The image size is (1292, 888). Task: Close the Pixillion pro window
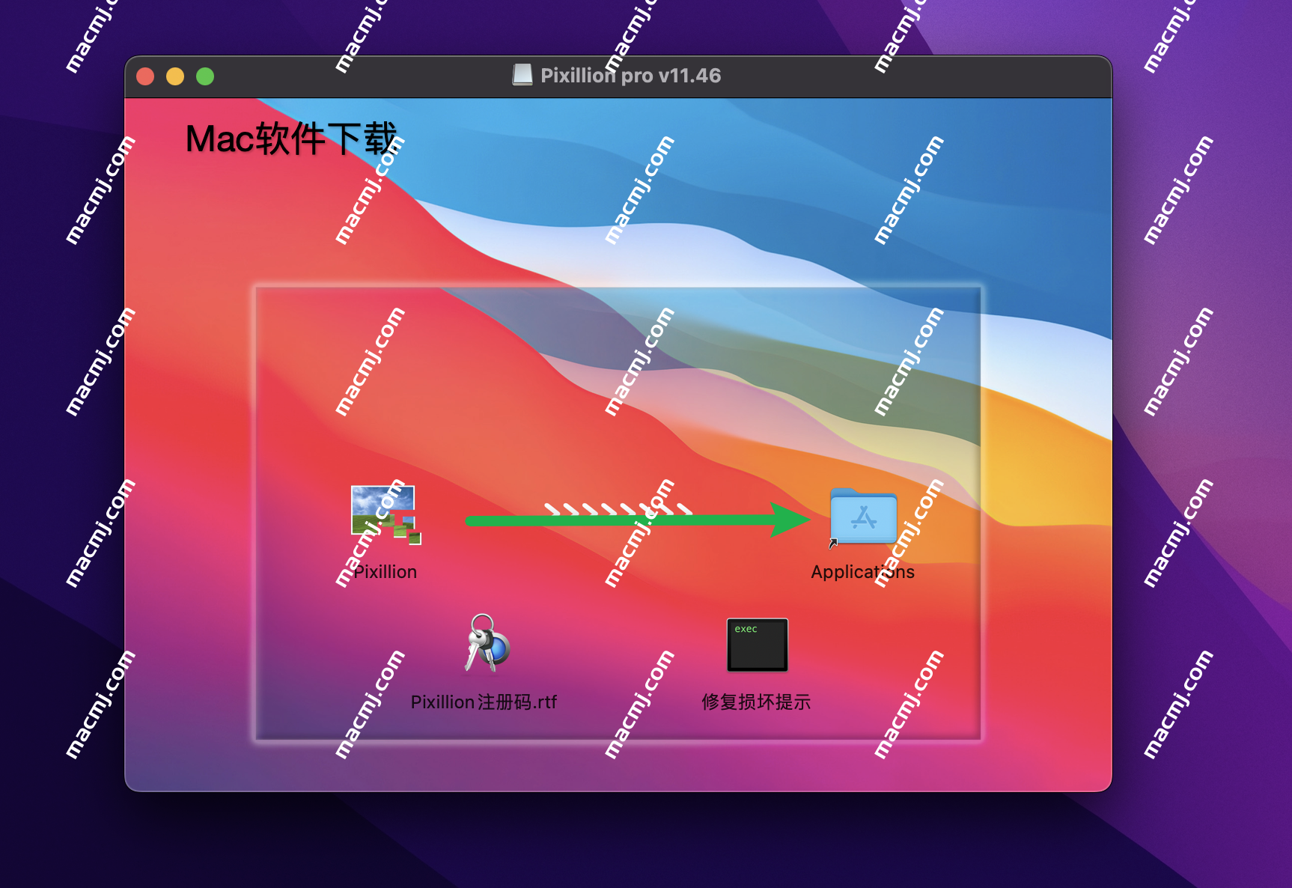[x=145, y=76]
